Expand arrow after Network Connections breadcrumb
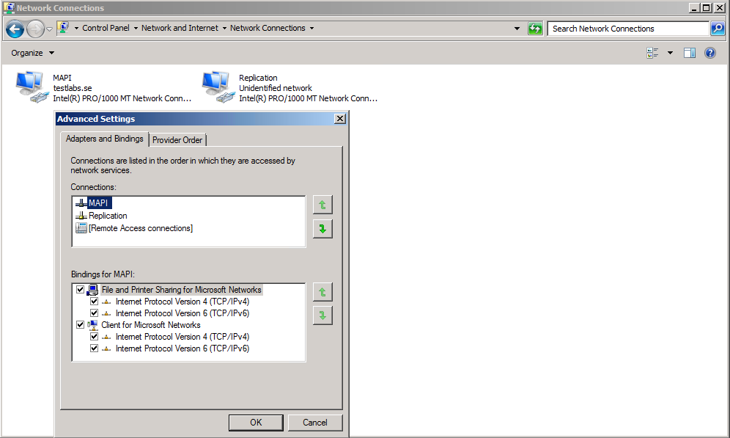The image size is (730, 438). coord(311,29)
